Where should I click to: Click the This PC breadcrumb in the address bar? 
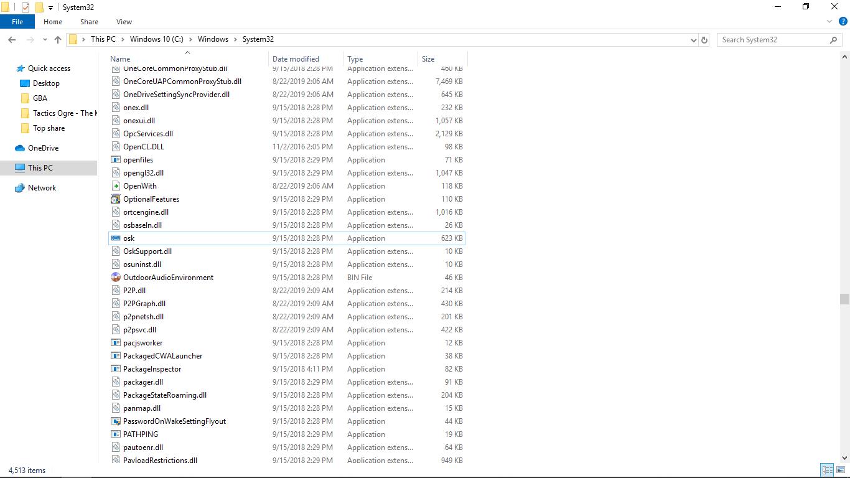(x=103, y=39)
